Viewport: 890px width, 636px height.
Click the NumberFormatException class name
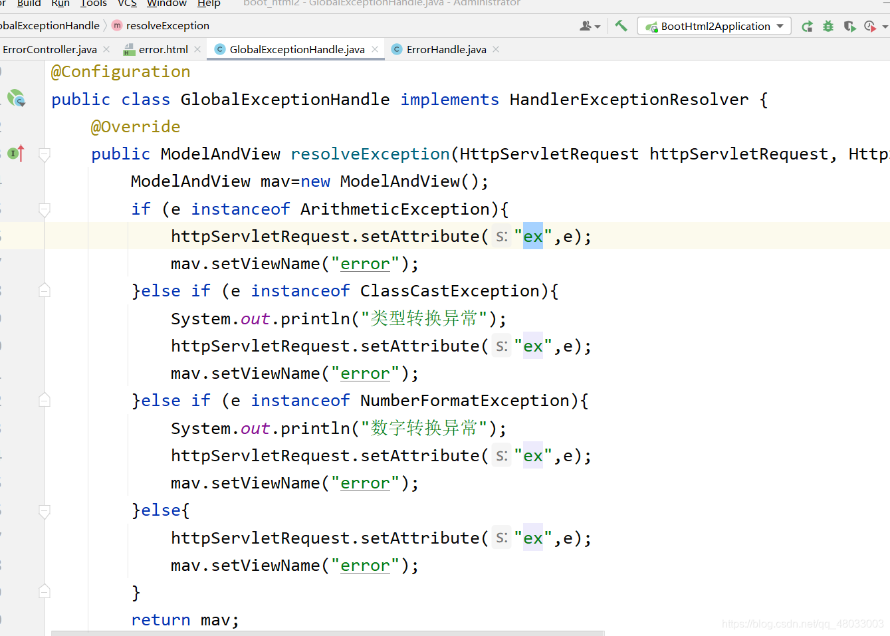tap(465, 401)
